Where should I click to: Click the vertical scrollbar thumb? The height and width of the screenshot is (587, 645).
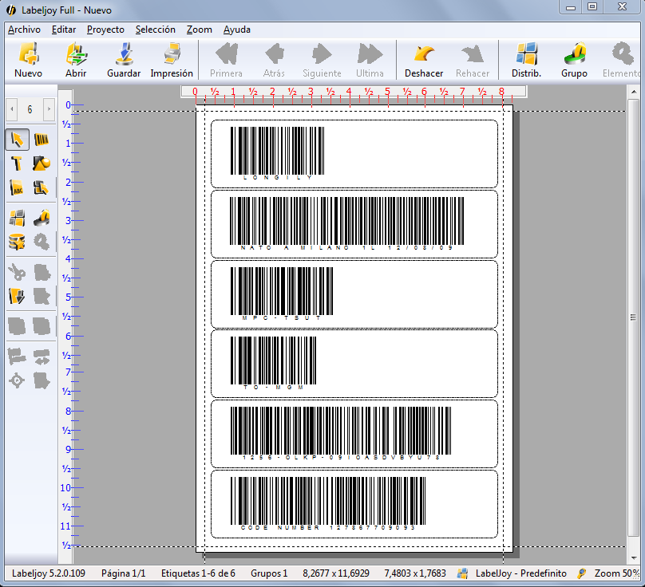634,317
